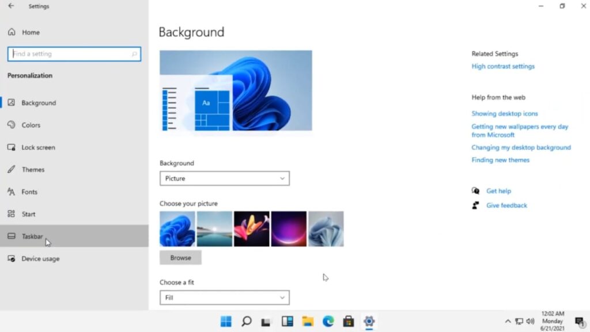Click the Themes brush icon
Viewport: 590px width, 332px height.
pyautogui.click(x=12, y=169)
